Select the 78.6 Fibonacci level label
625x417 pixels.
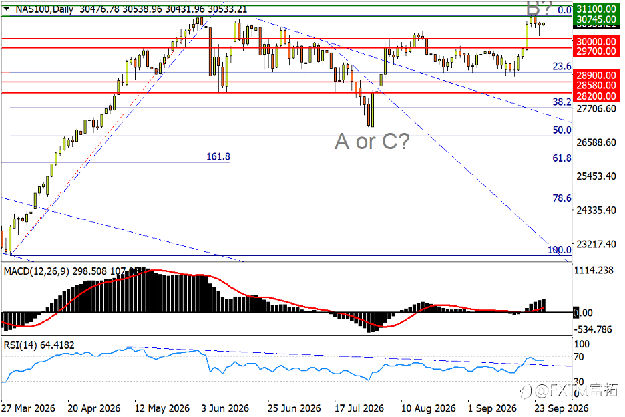(562, 198)
